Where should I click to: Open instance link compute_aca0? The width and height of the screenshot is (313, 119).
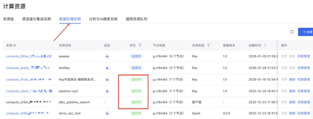click(28, 68)
